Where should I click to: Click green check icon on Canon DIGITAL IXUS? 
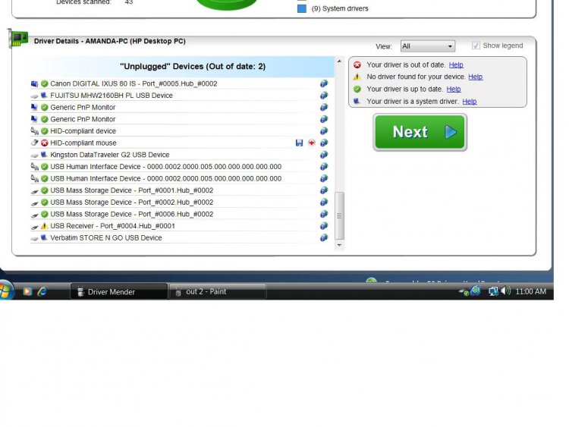point(45,83)
